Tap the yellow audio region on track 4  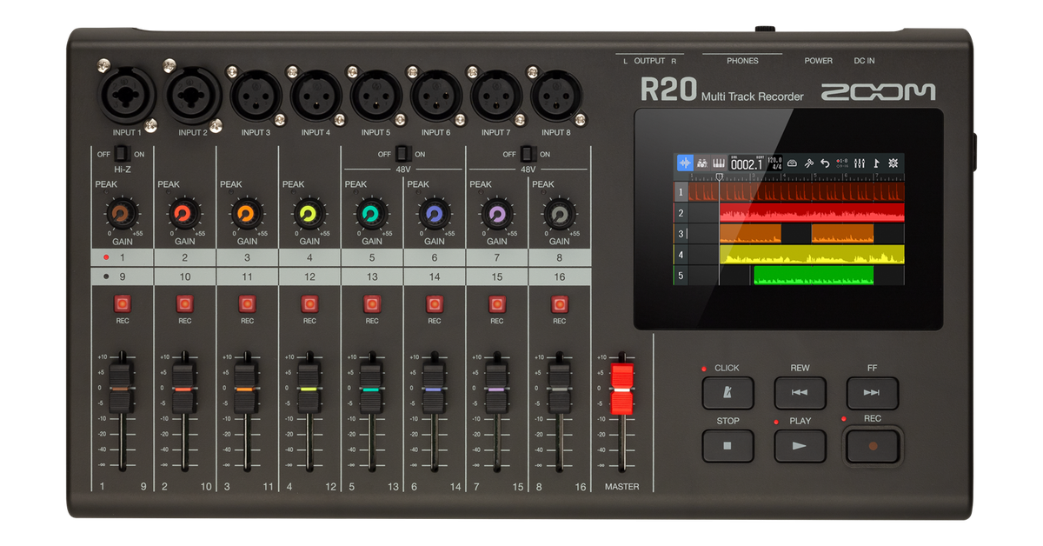[x=812, y=255]
